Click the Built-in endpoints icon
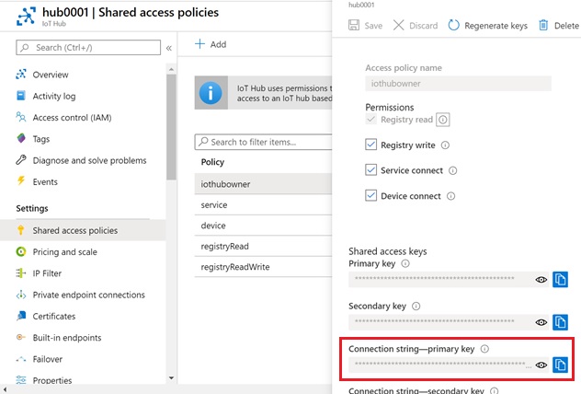Viewport: 581px width, 394px height. 21,337
